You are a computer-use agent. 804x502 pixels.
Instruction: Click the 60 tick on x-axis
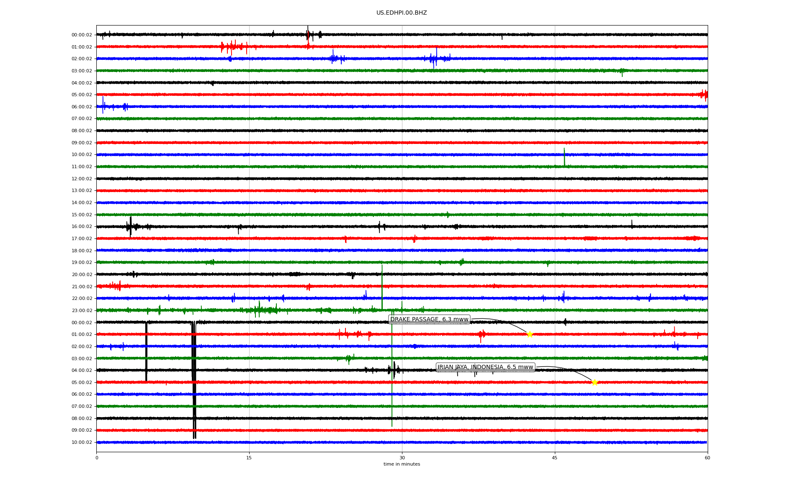coord(707,458)
